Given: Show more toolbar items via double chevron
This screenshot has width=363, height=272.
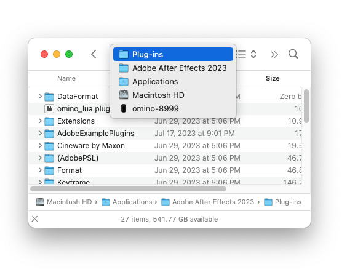Looking at the screenshot, I should (274, 55).
